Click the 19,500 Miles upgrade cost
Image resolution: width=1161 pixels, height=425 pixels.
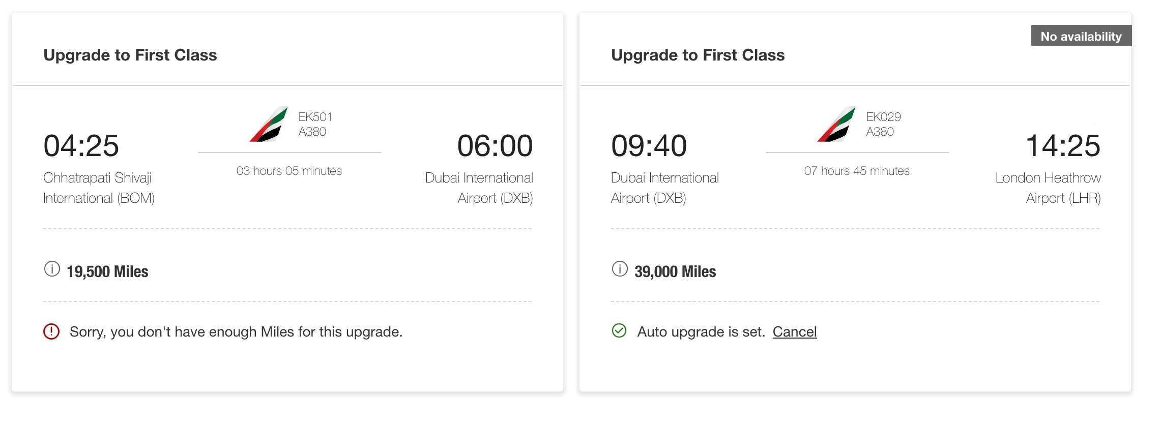[x=107, y=272]
